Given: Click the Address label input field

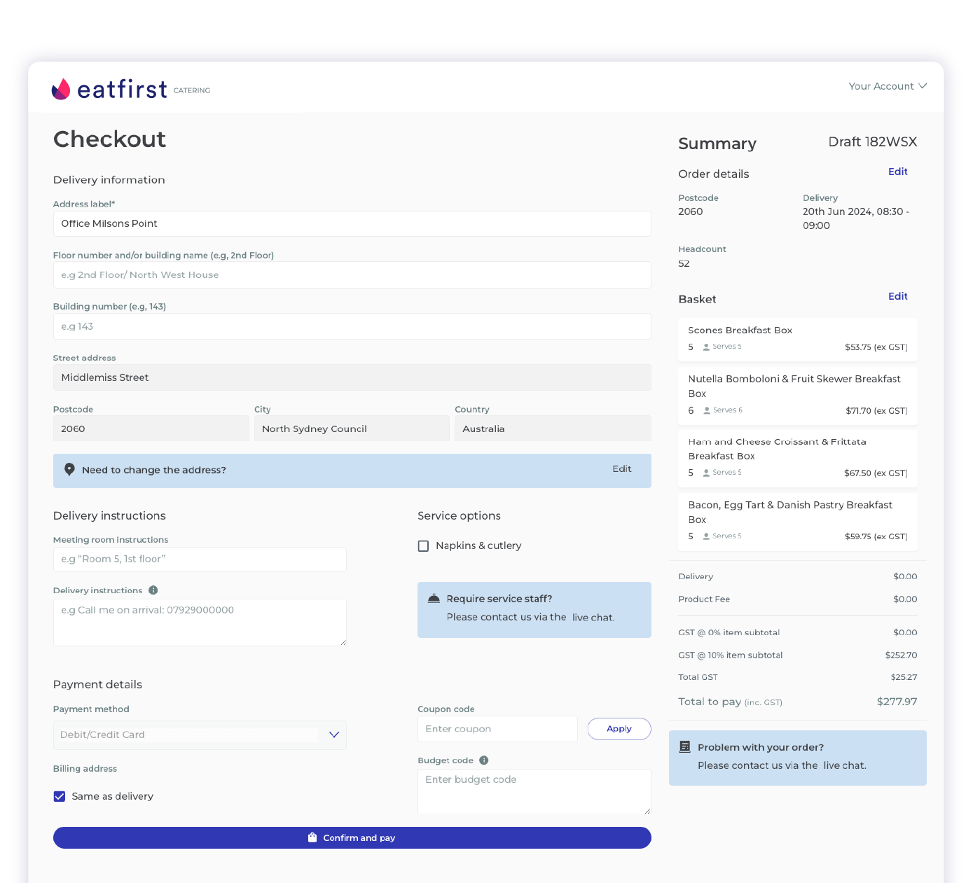Looking at the screenshot, I should click(x=352, y=223).
